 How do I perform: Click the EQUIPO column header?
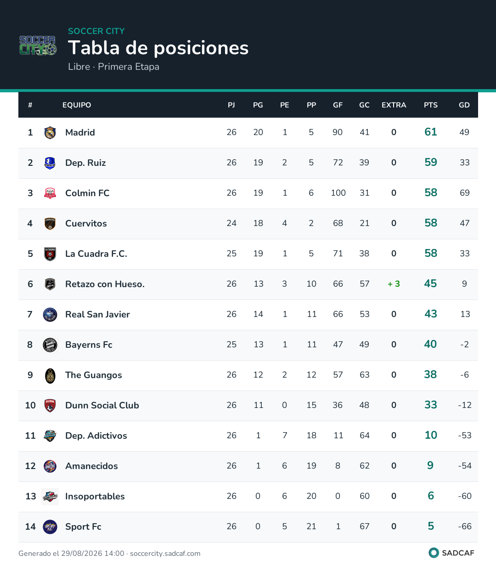click(x=77, y=105)
